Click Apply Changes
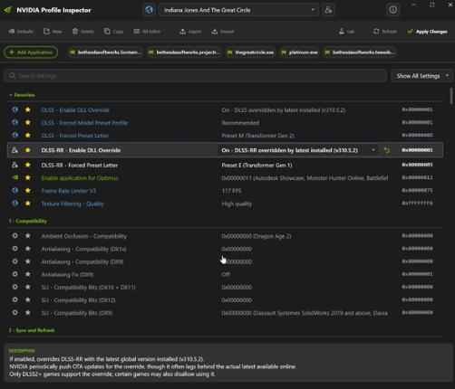The height and width of the screenshot is (389, 455). click(x=427, y=32)
